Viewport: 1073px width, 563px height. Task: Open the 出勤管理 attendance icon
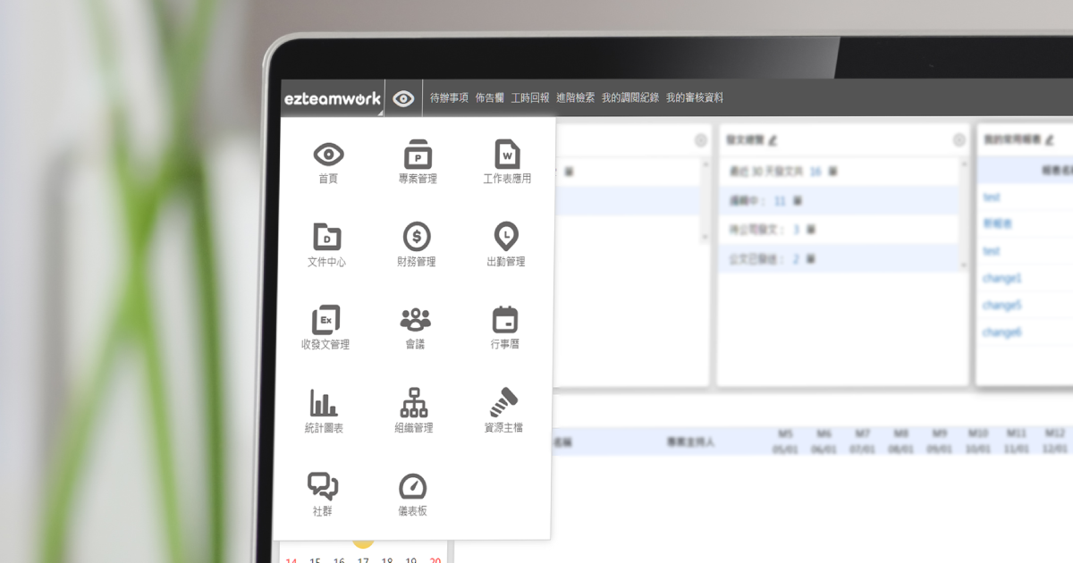(x=506, y=237)
